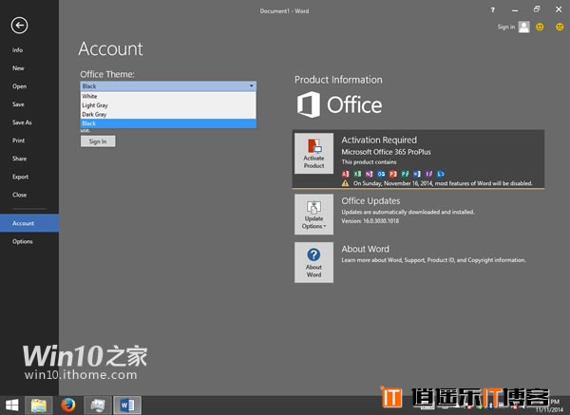Select the Account sidebar item

click(29, 223)
